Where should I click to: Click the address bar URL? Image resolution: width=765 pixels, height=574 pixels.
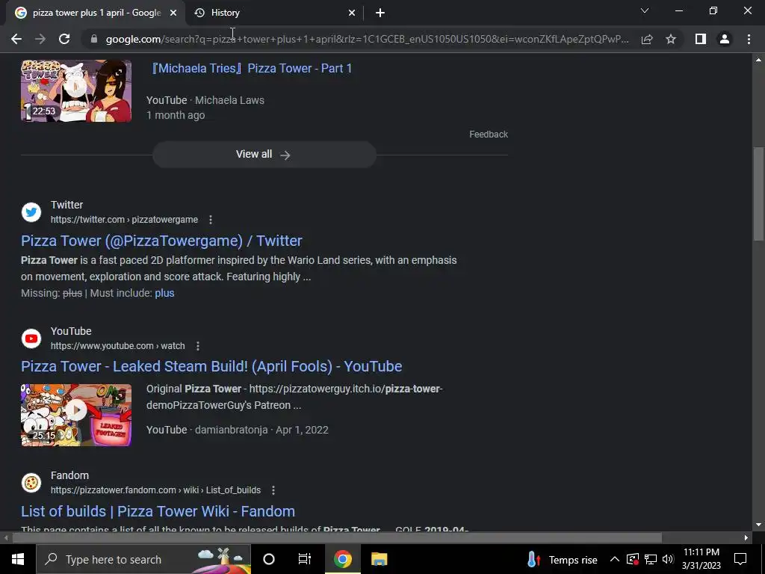[367, 39]
